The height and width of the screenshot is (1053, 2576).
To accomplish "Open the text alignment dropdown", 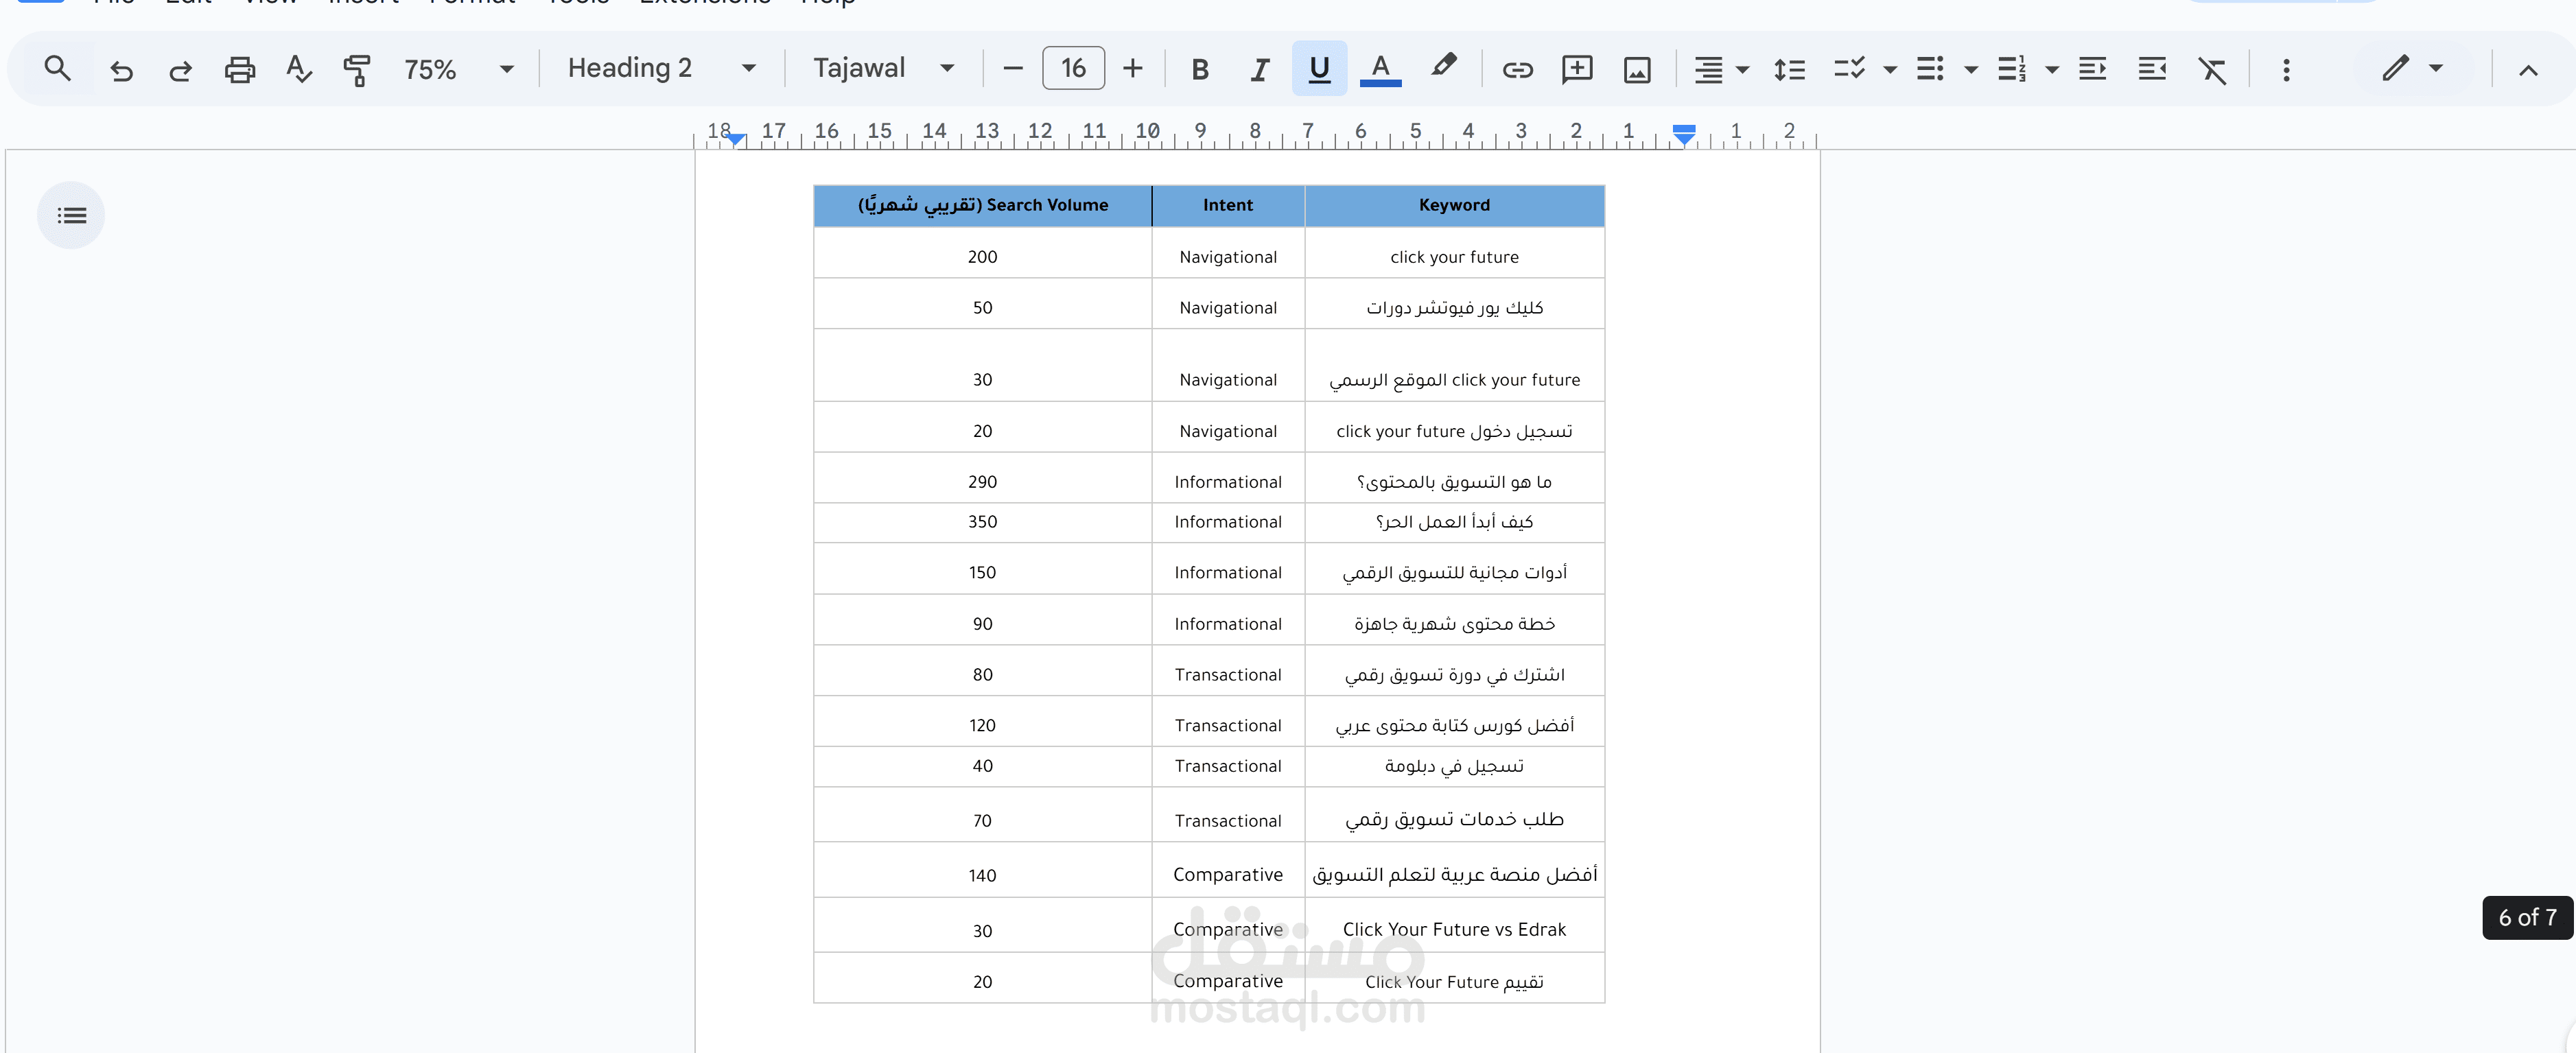I will (x=1720, y=69).
